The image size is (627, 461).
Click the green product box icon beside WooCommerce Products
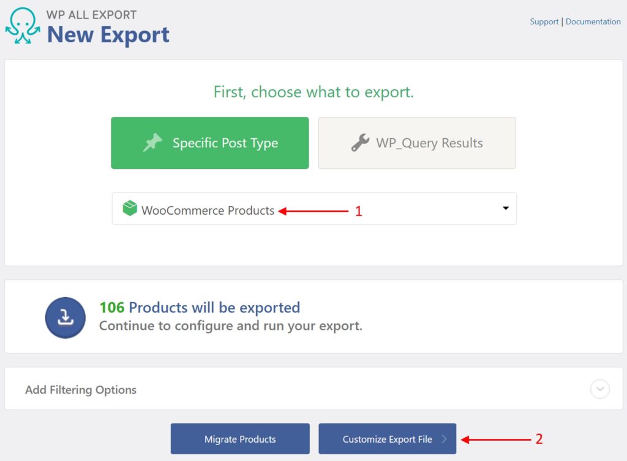pos(129,208)
